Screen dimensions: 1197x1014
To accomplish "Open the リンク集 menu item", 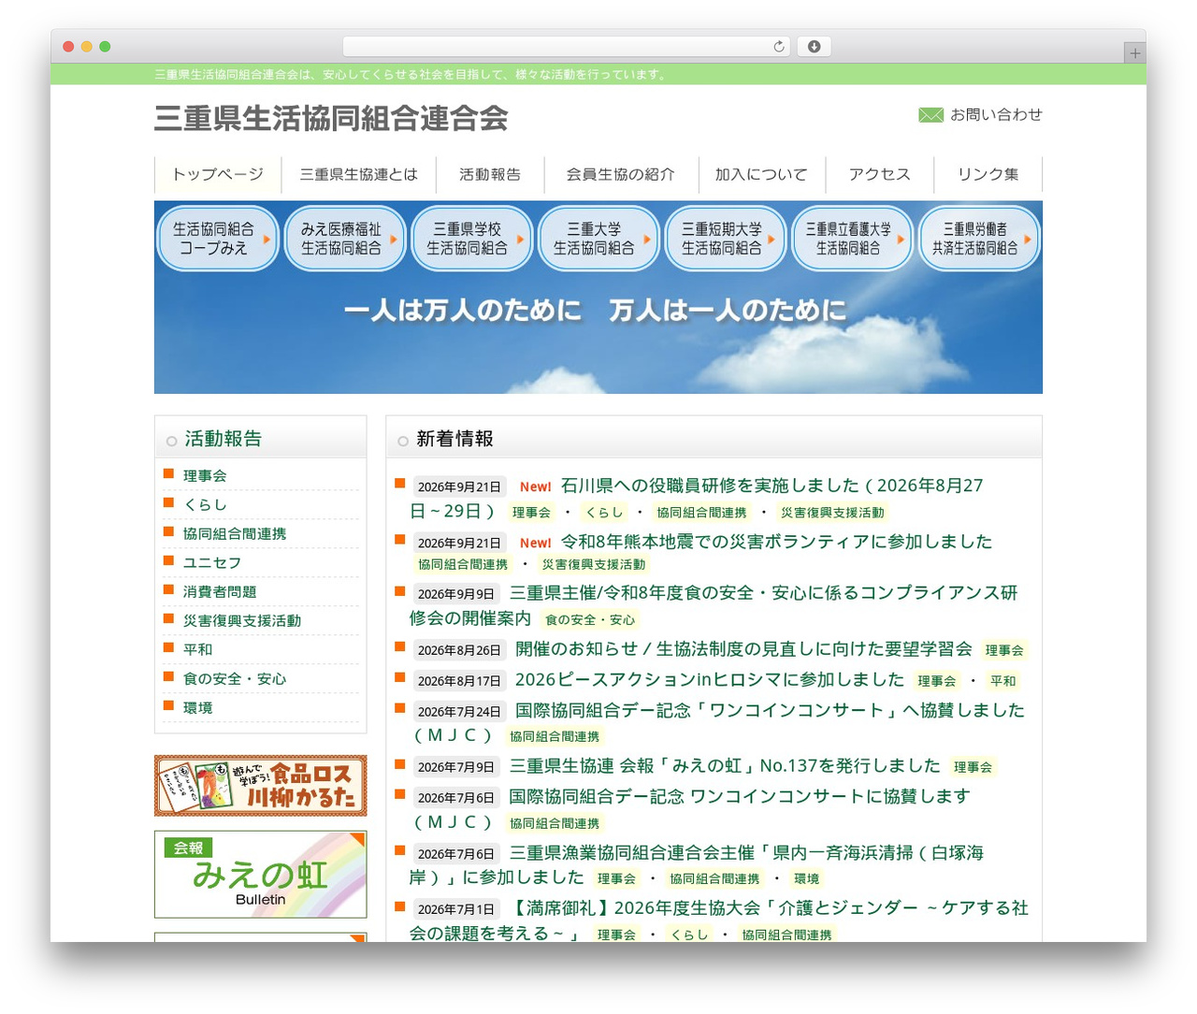I will 988,175.
